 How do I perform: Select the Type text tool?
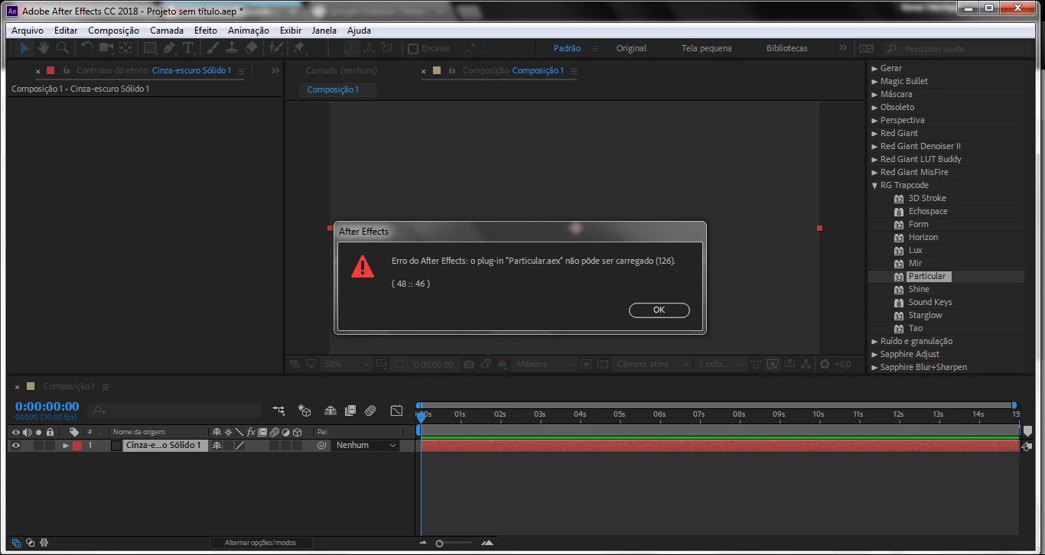pos(188,48)
